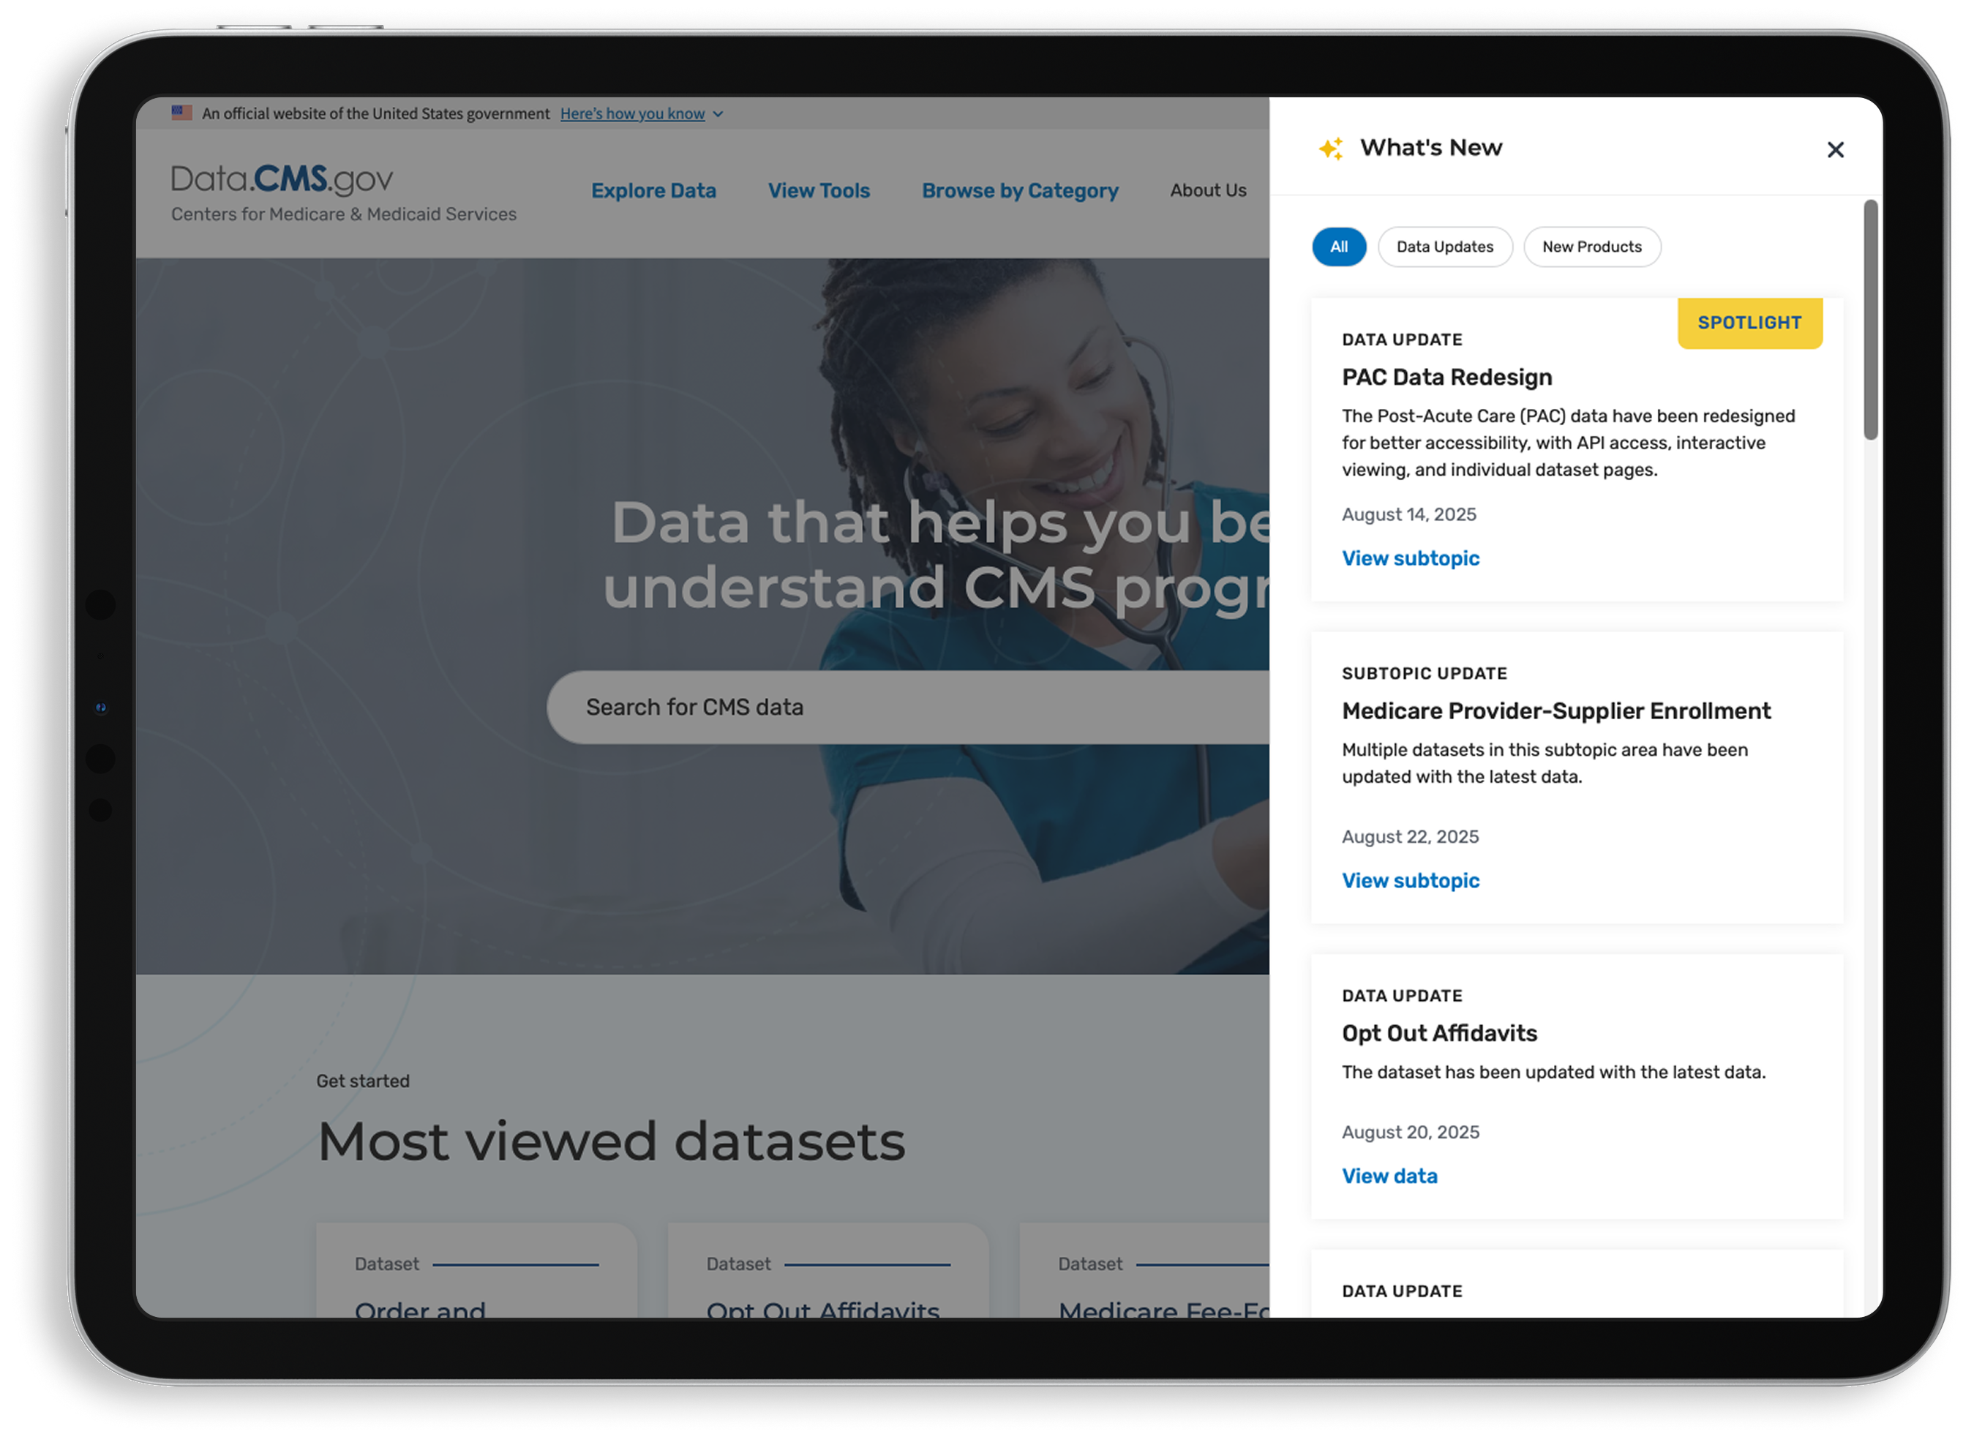The height and width of the screenshot is (1434, 1963).
Task: Open the Explore Data menu
Action: click(x=653, y=190)
